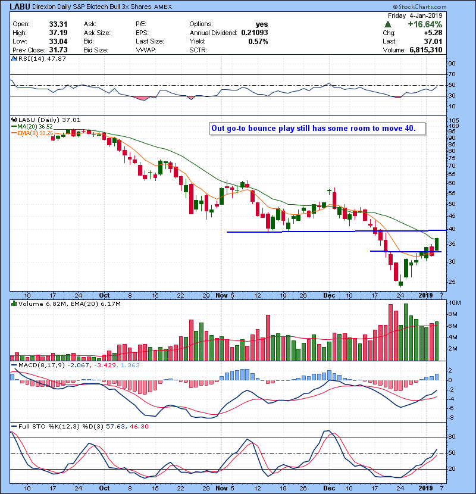Click the Chg value +5.28
This screenshot has height=494, width=476.
click(433, 33)
